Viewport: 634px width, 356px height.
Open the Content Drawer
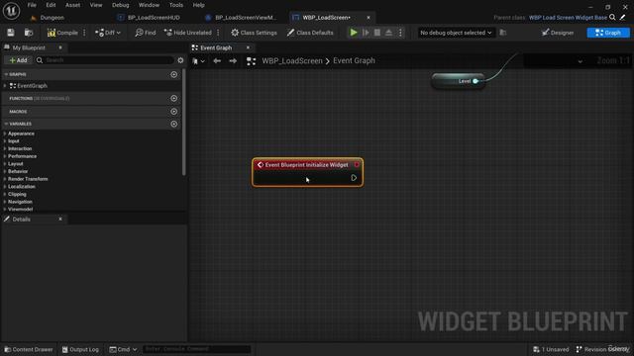tap(29, 349)
